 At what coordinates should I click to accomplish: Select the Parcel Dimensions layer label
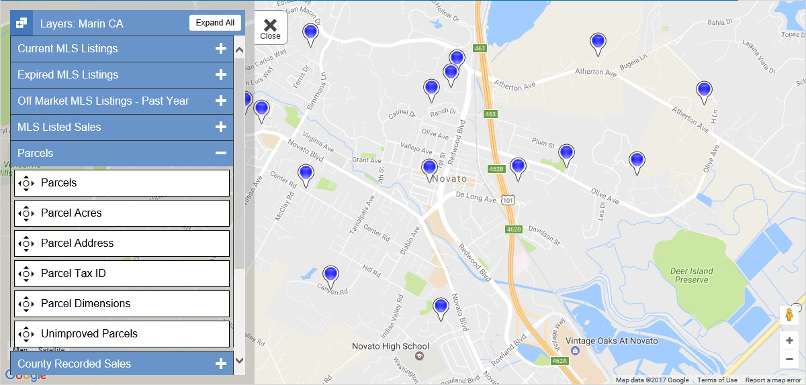[x=86, y=304]
